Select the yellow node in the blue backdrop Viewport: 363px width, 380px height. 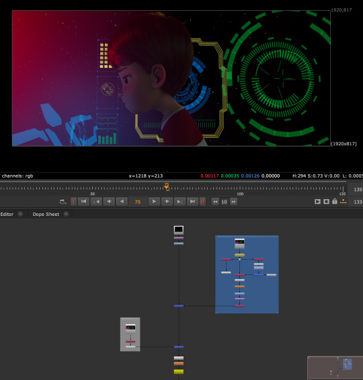(x=239, y=255)
